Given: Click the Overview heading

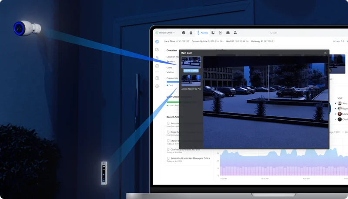Looking at the screenshot, I should pyautogui.click(x=172, y=51).
